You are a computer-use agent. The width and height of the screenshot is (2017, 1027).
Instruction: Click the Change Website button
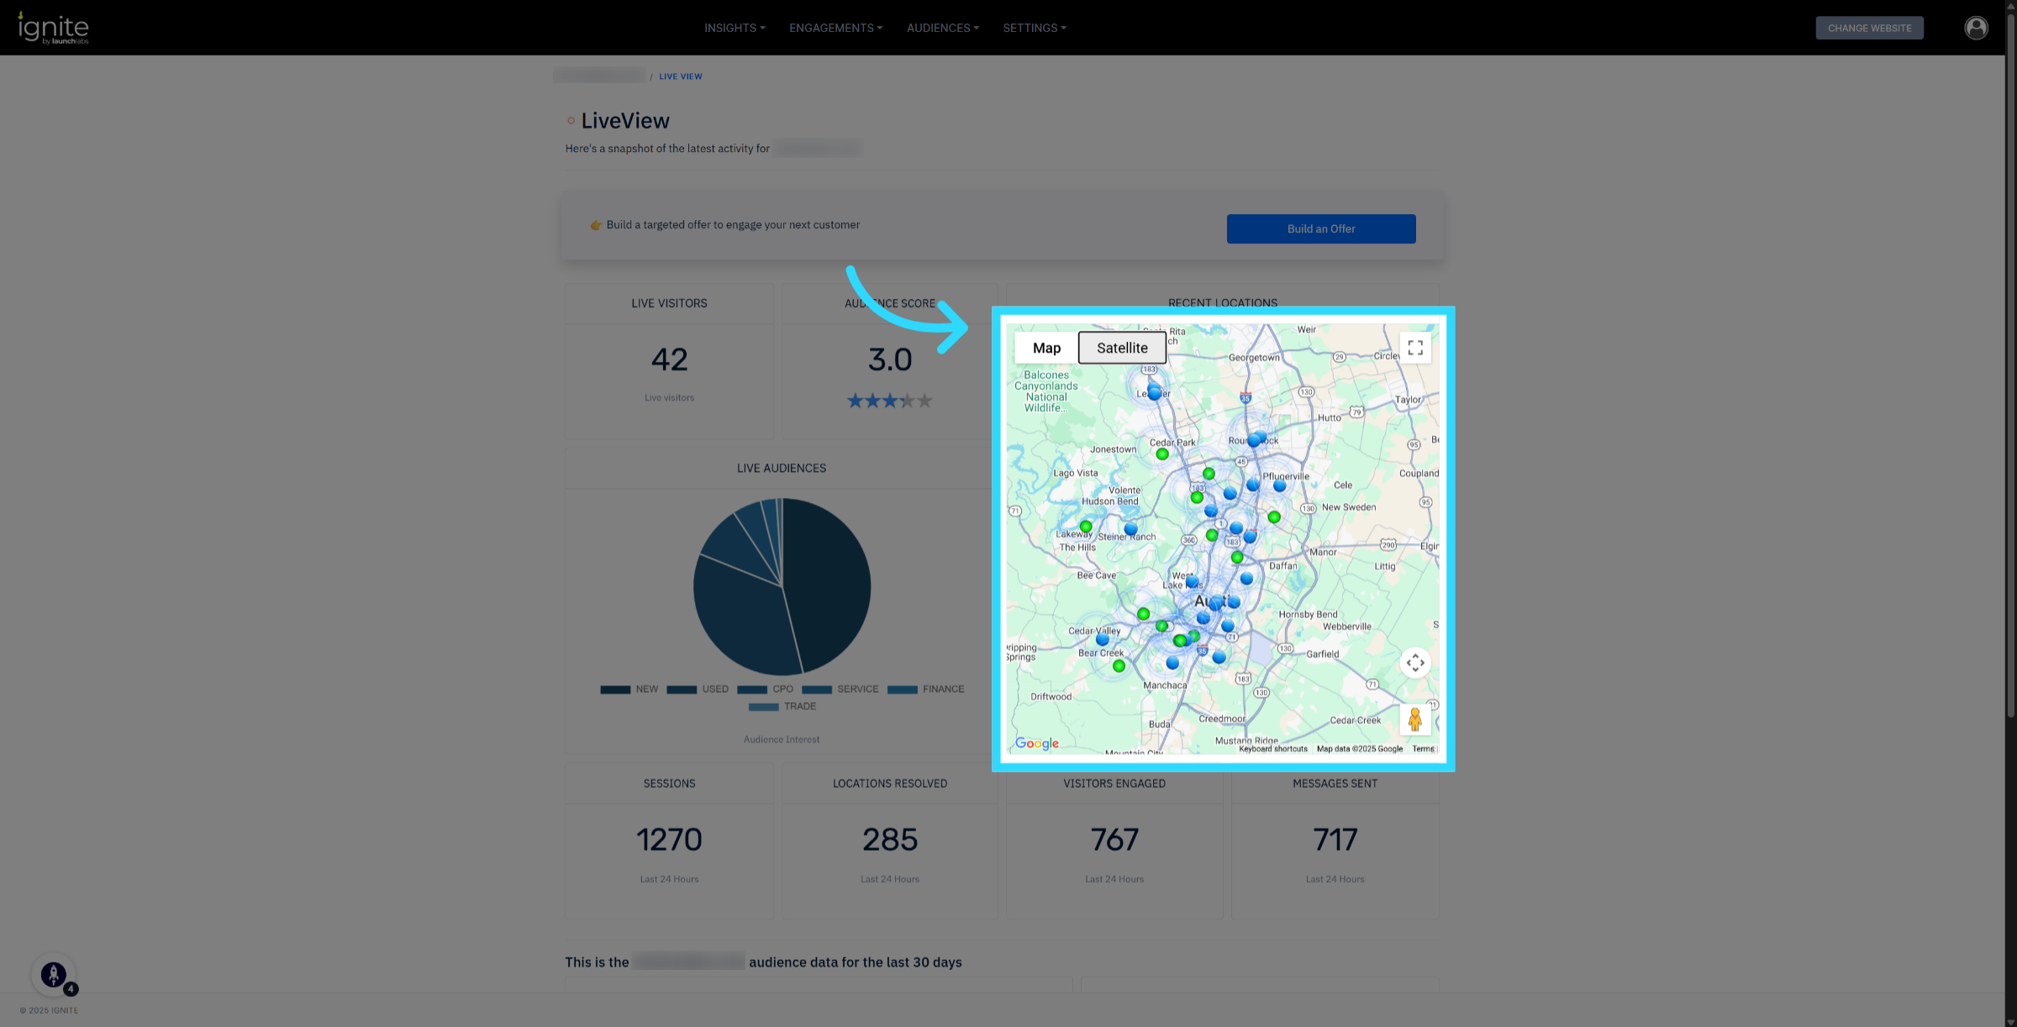[x=1869, y=28]
